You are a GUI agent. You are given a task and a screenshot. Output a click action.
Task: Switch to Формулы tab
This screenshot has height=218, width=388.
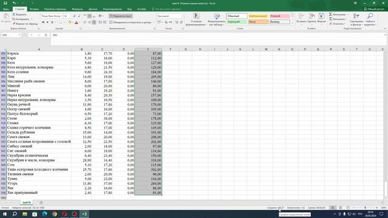[77, 9]
